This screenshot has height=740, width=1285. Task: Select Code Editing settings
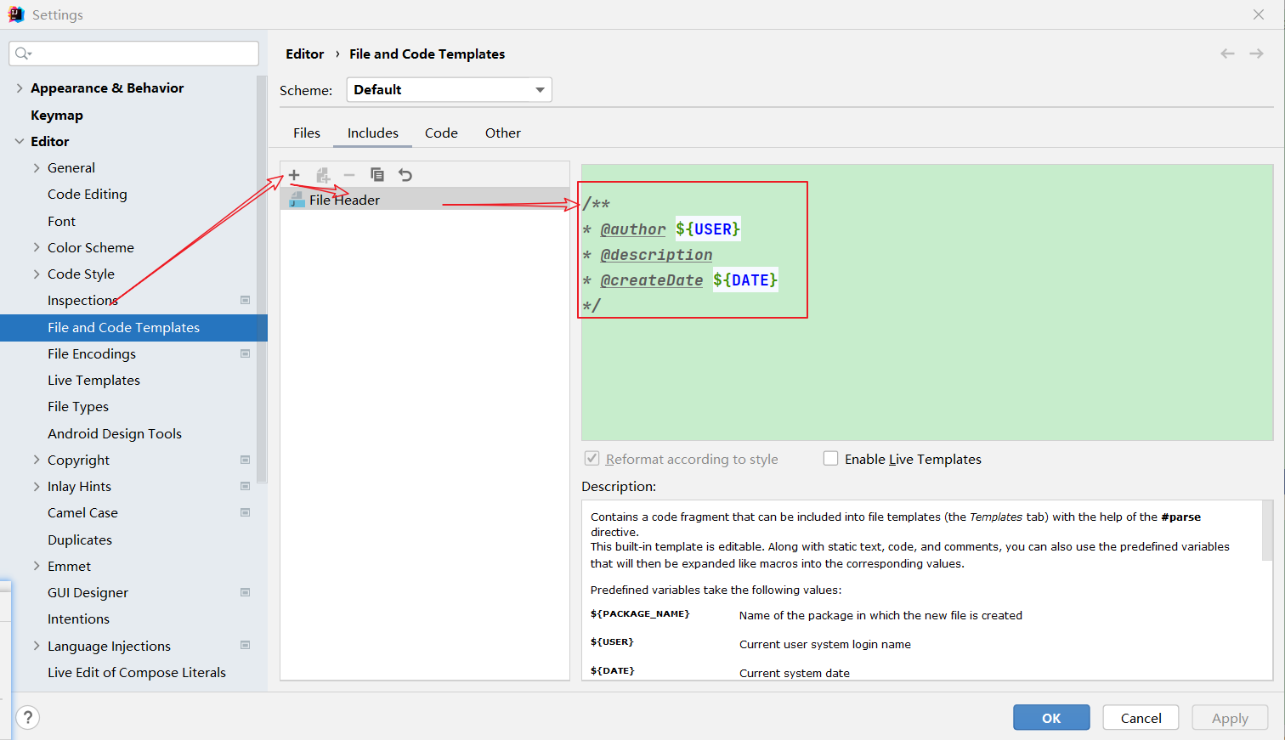click(x=88, y=195)
